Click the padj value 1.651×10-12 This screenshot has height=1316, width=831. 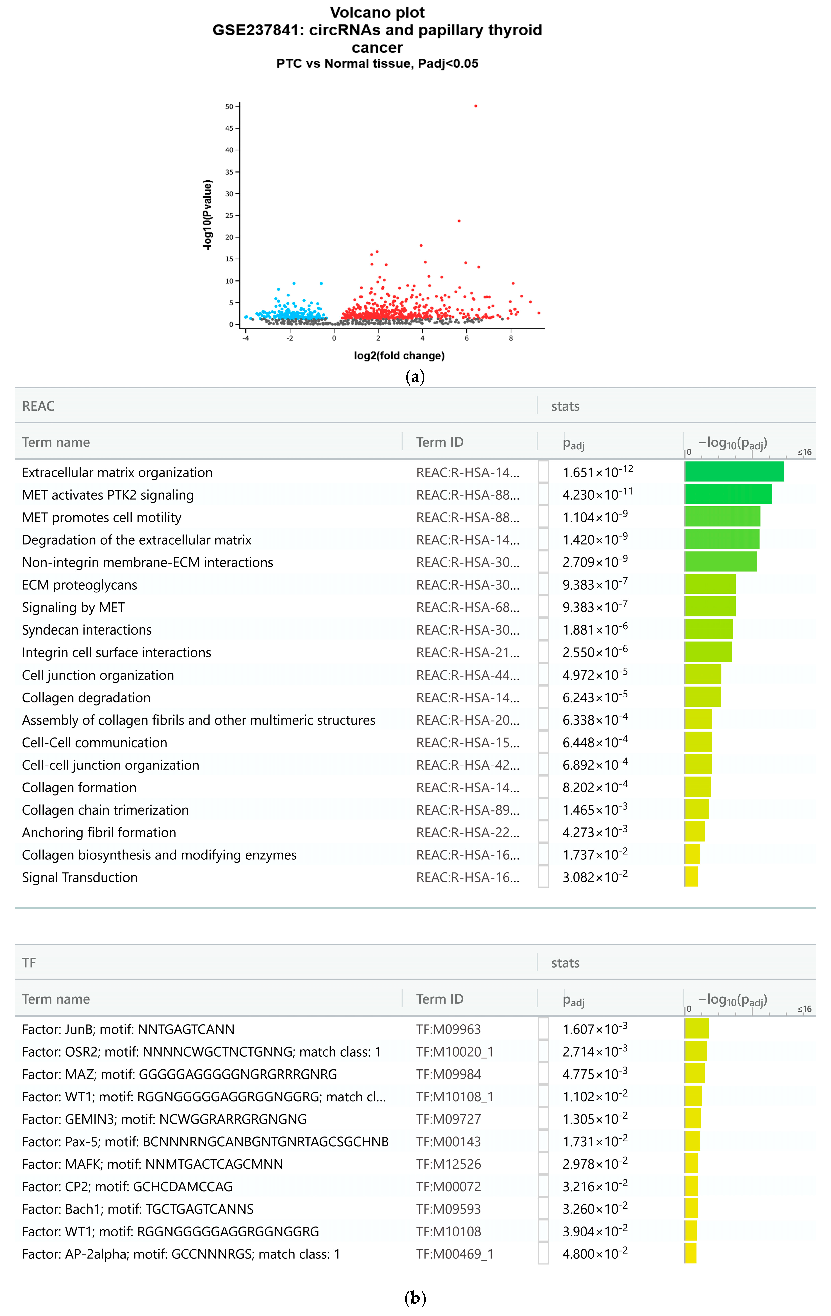point(598,471)
